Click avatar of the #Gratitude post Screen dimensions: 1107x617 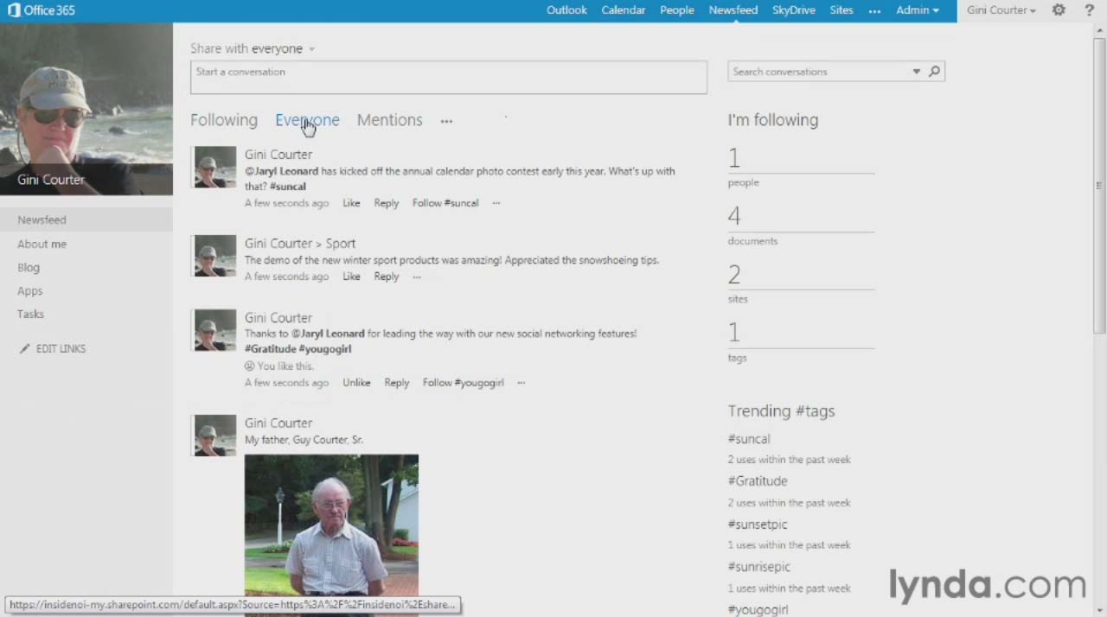214,330
